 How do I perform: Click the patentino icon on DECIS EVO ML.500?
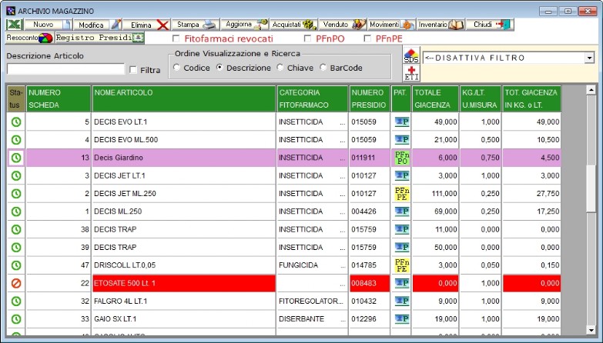point(402,139)
